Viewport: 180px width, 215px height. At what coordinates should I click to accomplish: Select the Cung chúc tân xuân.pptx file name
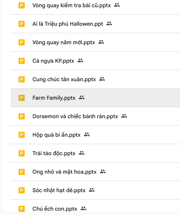coord(64,79)
